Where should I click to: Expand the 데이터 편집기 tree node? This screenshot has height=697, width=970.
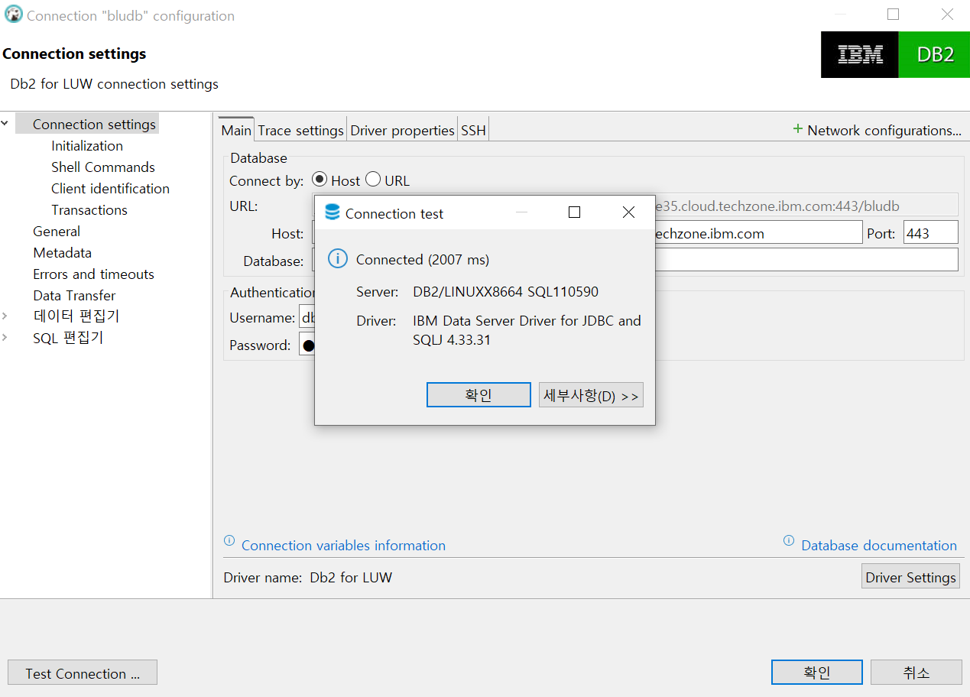5,316
